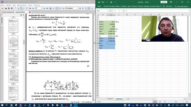Viewport: 191px width, 107px height.
Task: Click cell labeled rb1k= in Excel
Action: 103,45
